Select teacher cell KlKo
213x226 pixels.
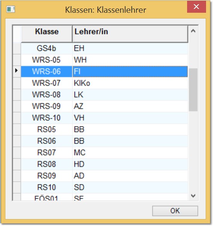pos(130,83)
